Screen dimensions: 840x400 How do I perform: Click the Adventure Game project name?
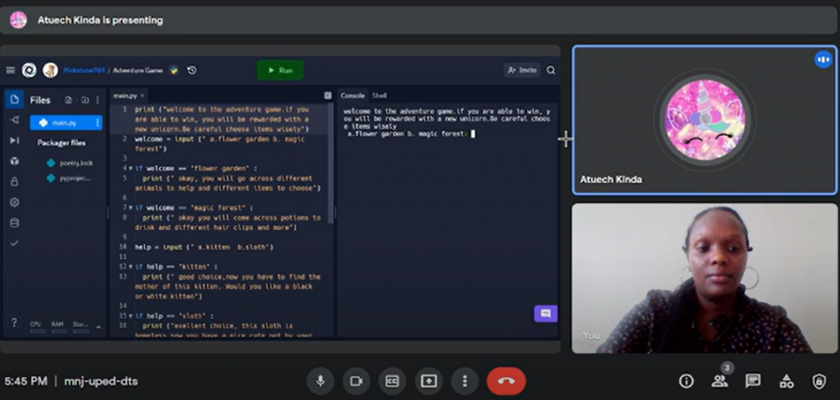pos(138,70)
